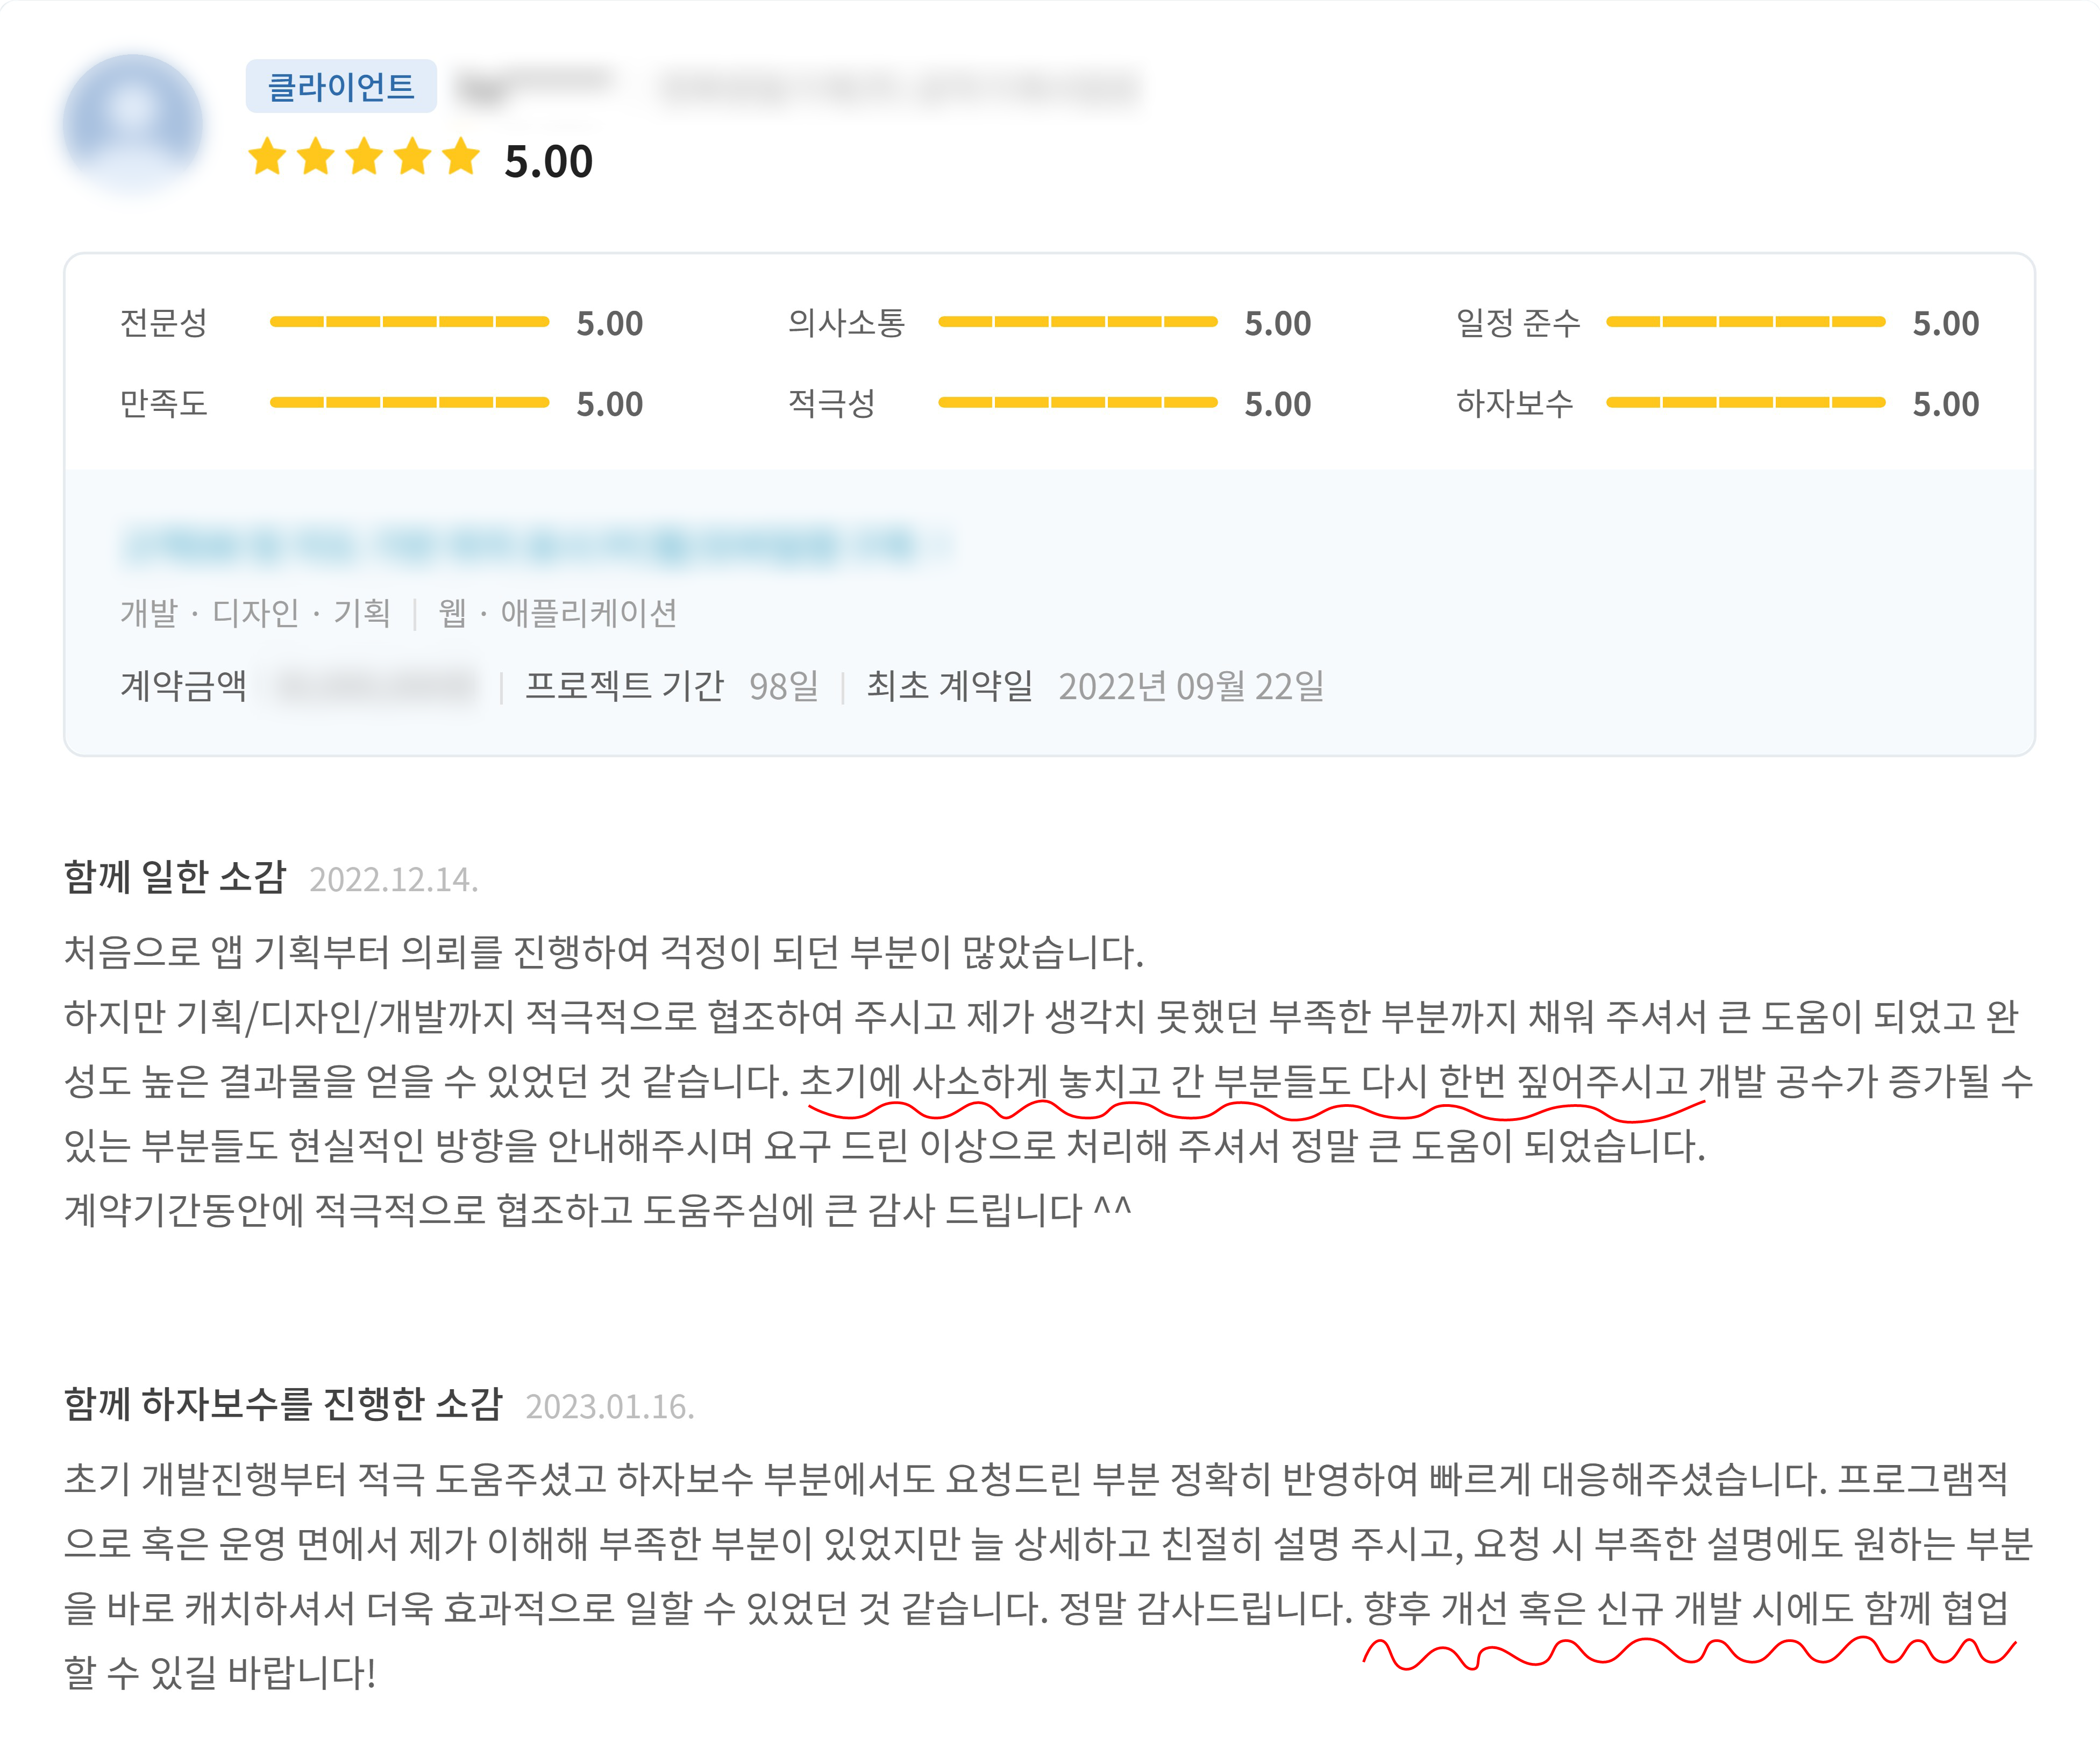Click the 전문성 rating bar
Image resolution: width=2100 pixels, height=1763 pixels.
click(409, 322)
